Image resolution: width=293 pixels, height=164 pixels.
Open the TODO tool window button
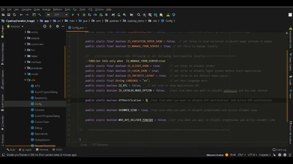pyautogui.click(x=57, y=149)
